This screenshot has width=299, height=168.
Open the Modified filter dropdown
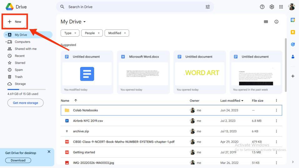tap(117, 33)
